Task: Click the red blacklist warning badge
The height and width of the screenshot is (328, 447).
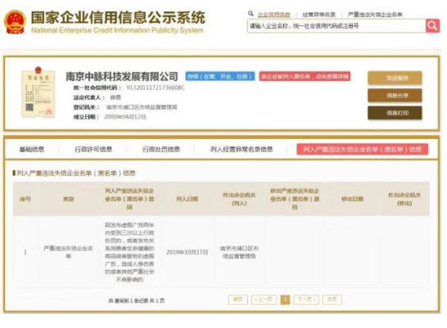Action: tap(305, 76)
